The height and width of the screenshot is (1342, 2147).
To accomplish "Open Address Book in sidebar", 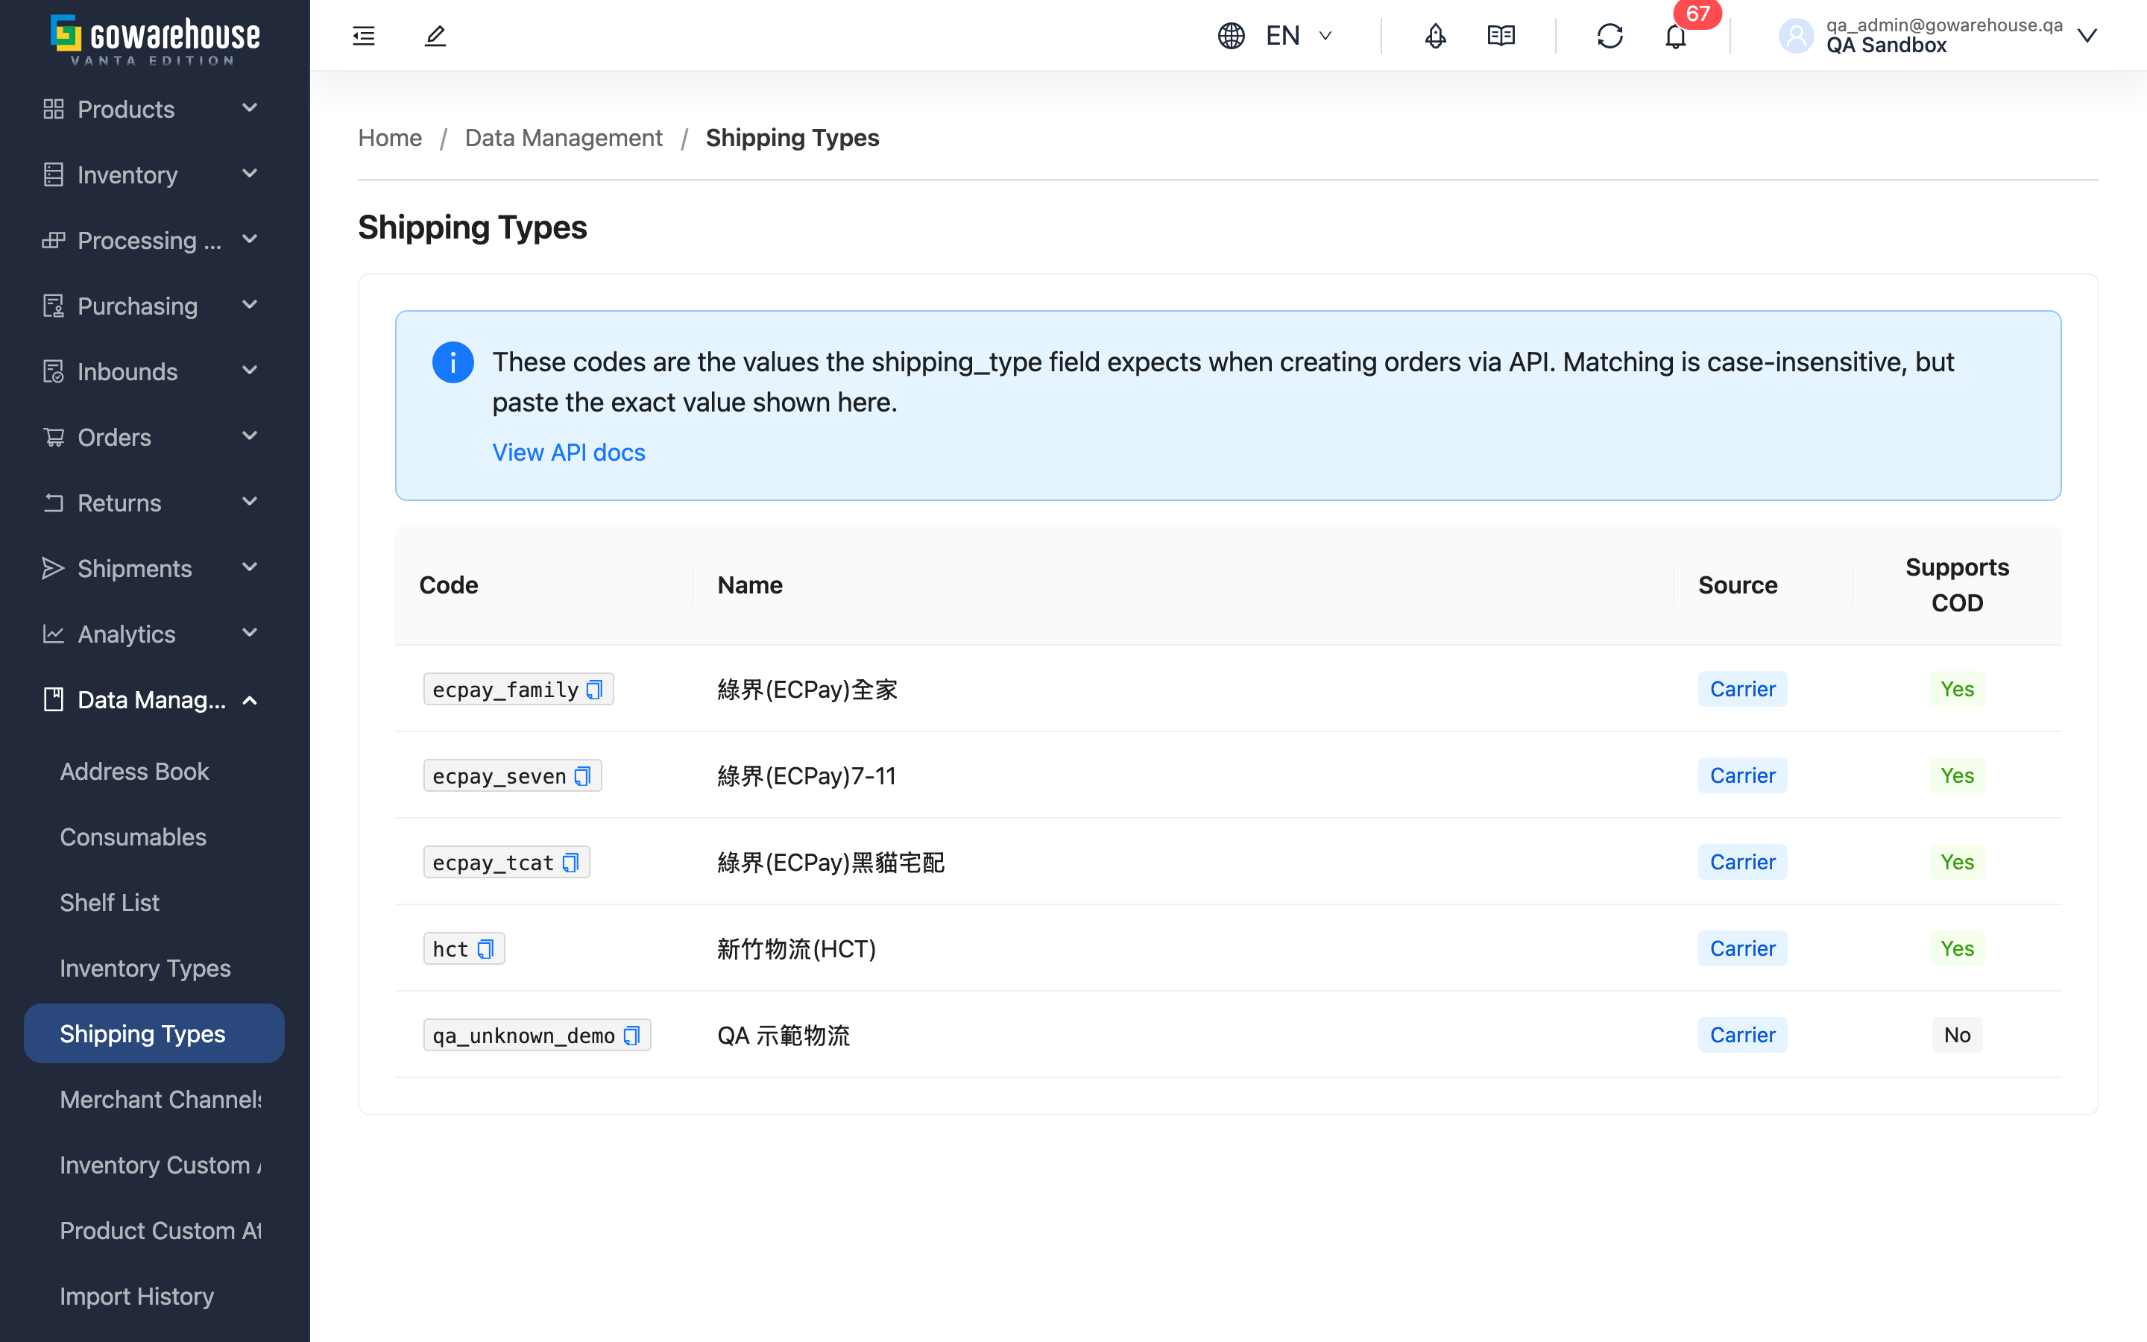I will coord(154,772).
